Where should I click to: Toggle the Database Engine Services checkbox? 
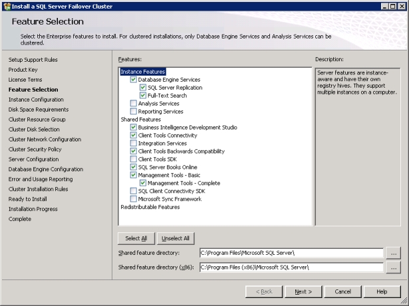[x=134, y=80]
